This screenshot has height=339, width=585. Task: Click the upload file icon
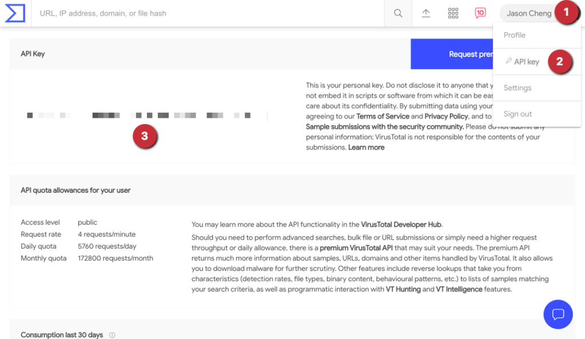click(426, 13)
